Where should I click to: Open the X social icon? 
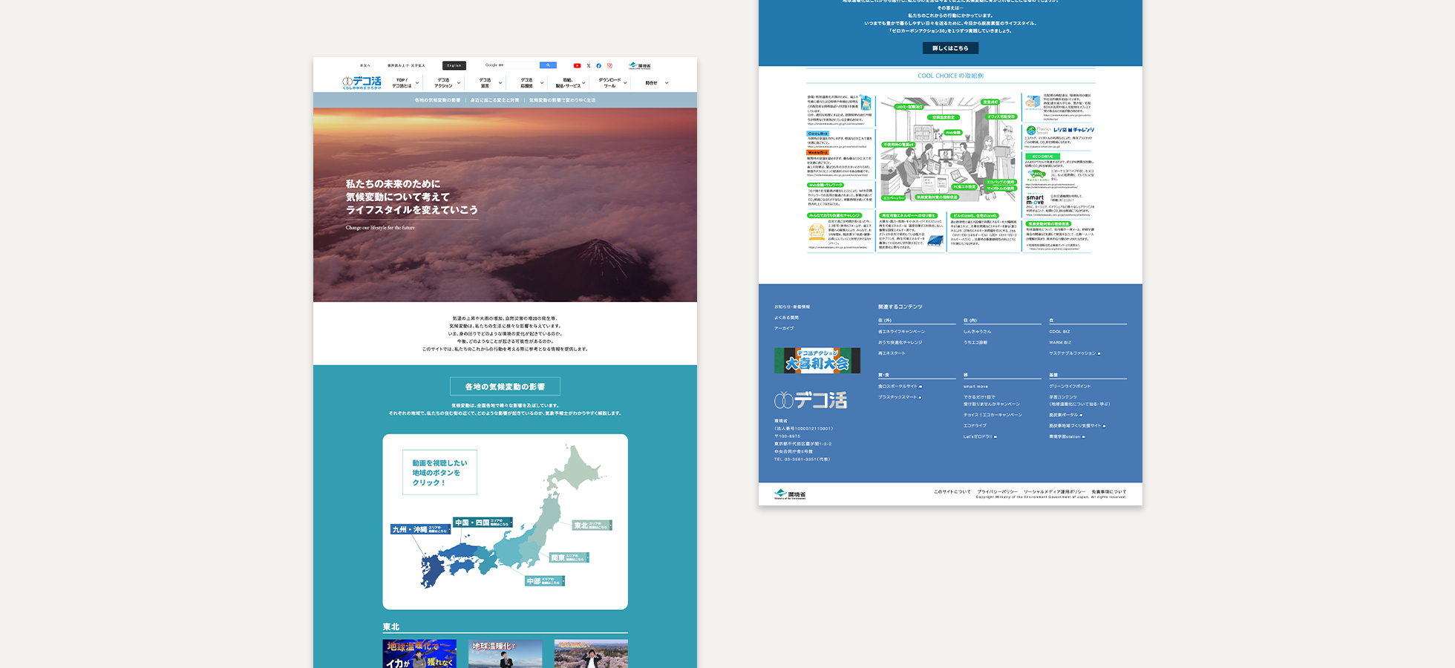(x=589, y=65)
